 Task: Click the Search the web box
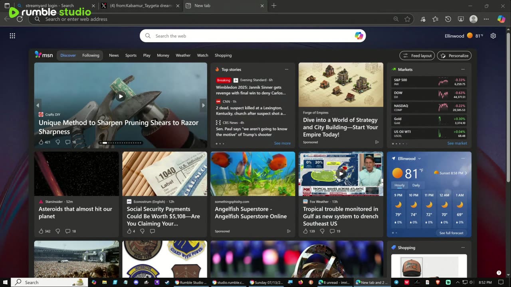click(x=253, y=36)
